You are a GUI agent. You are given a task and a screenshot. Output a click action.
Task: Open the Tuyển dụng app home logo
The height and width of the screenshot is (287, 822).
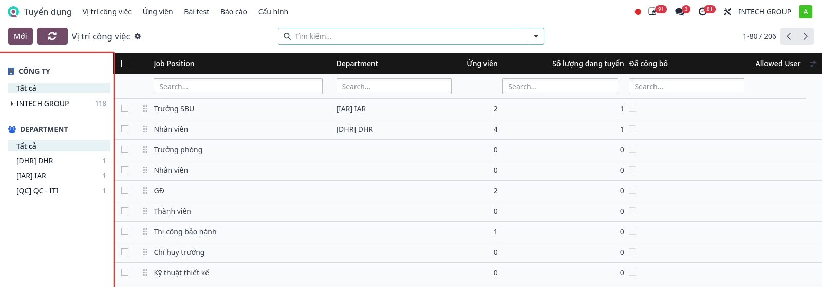click(13, 12)
